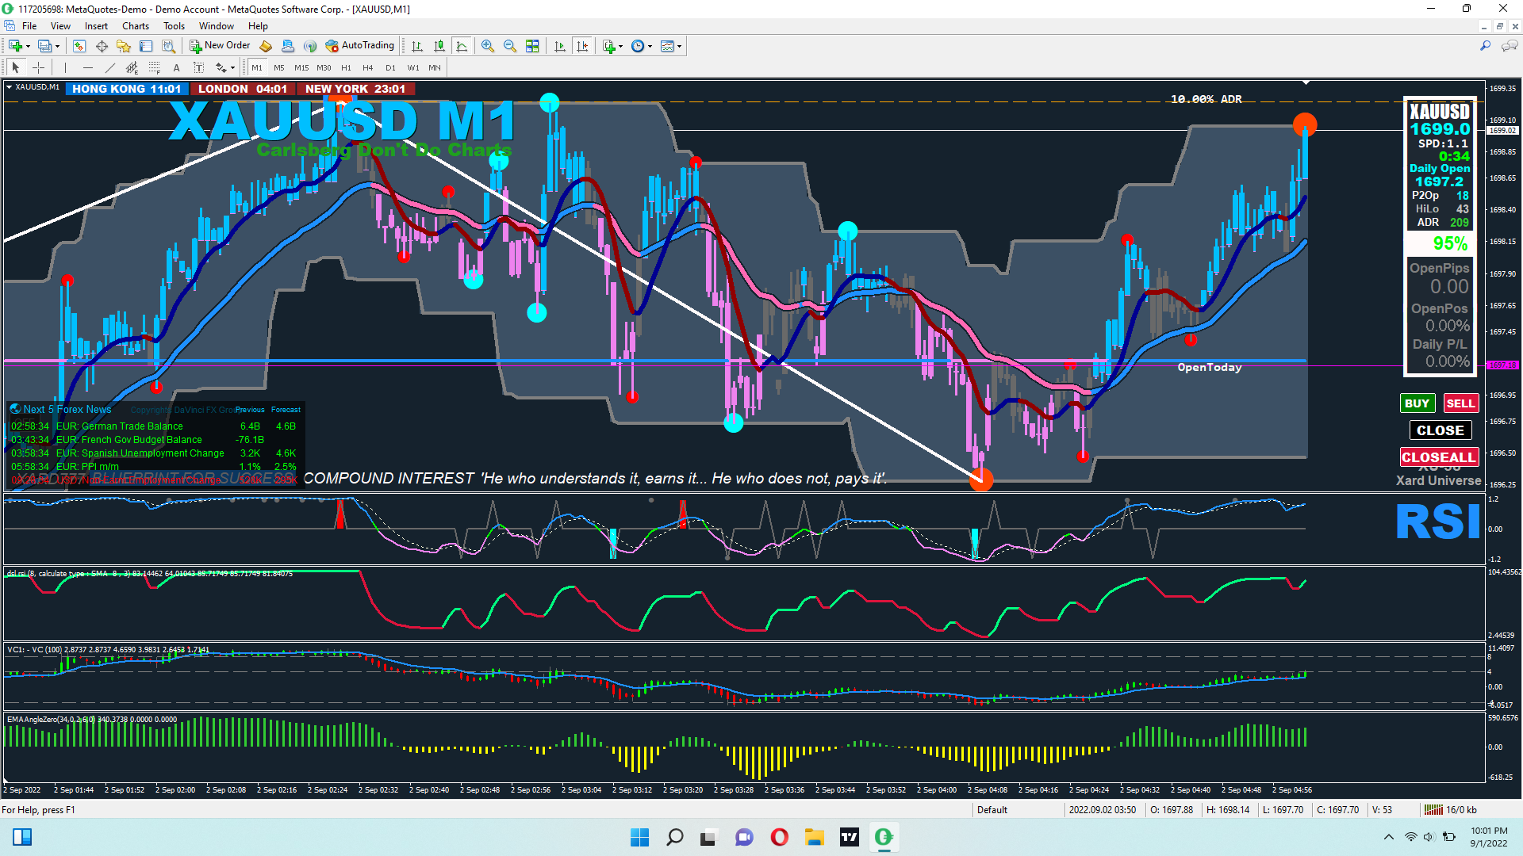Select the Crosshair tool

click(38, 67)
